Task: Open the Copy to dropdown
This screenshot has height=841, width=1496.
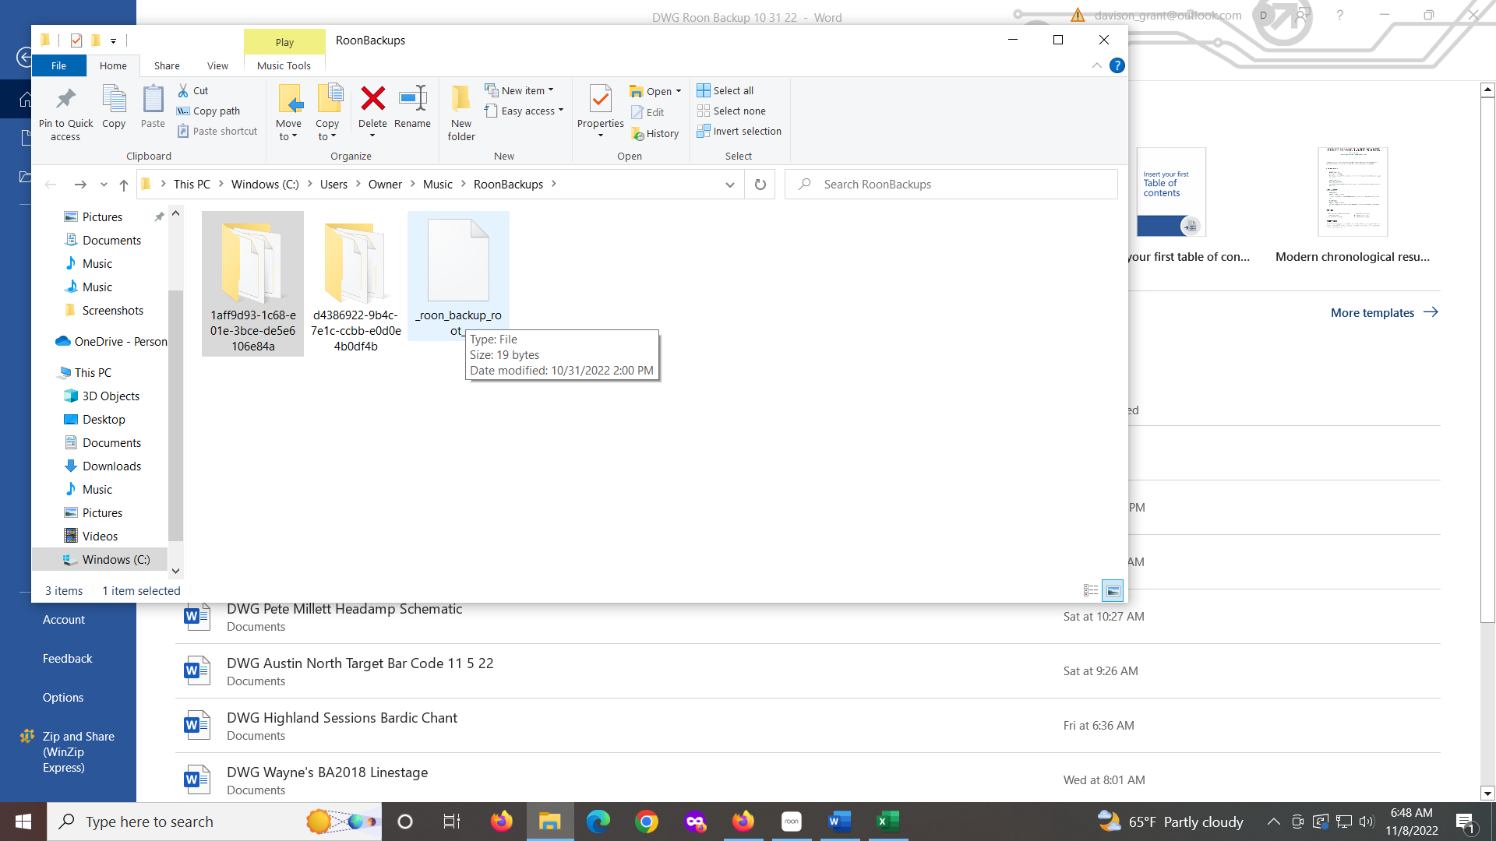Action: coord(327,129)
